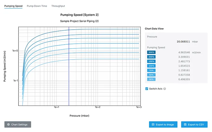Toggle the Switch Axis checkbox
The height and width of the screenshot is (132, 212).
click(147, 89)
